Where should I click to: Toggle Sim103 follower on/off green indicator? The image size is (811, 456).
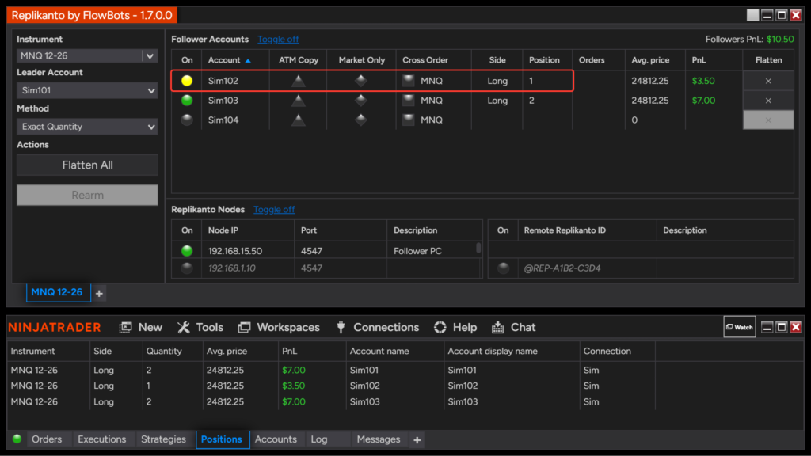tap(187, 101)
